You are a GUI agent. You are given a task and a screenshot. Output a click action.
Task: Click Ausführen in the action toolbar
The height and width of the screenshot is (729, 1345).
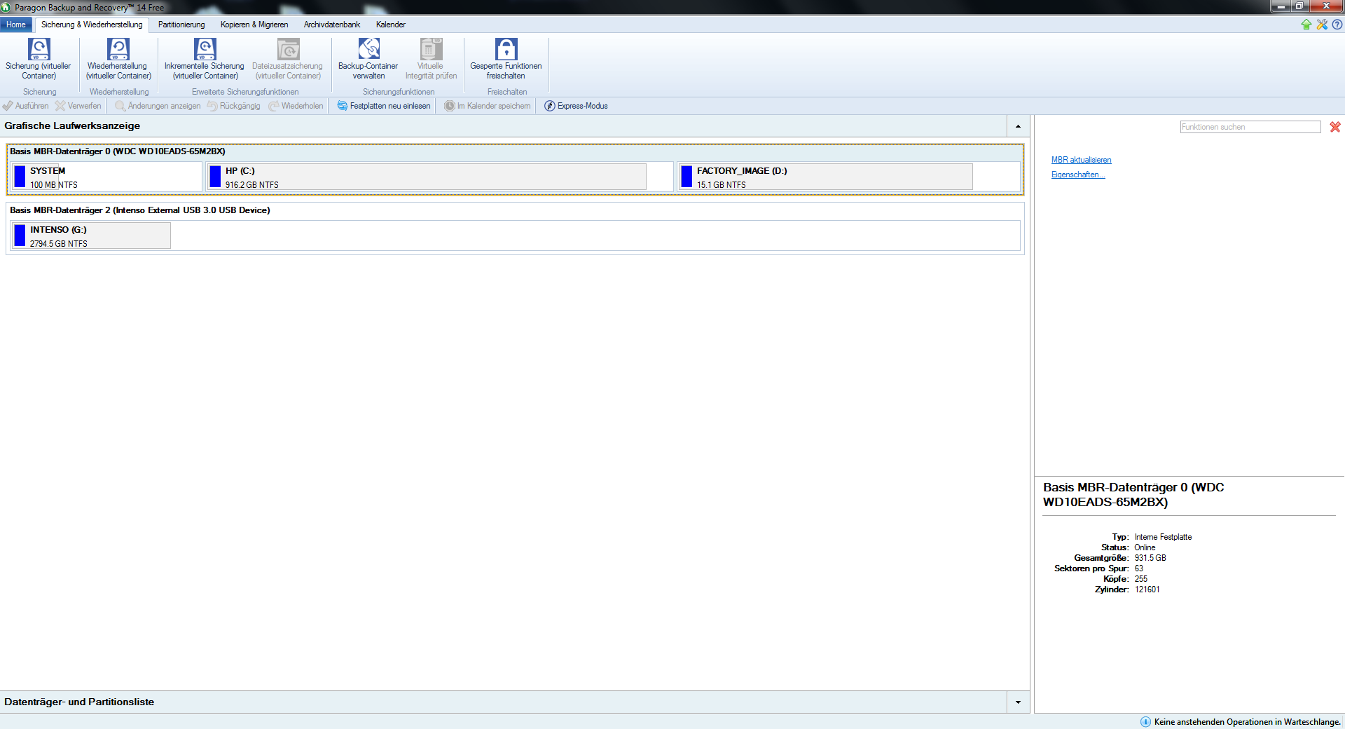click(25, 106)
